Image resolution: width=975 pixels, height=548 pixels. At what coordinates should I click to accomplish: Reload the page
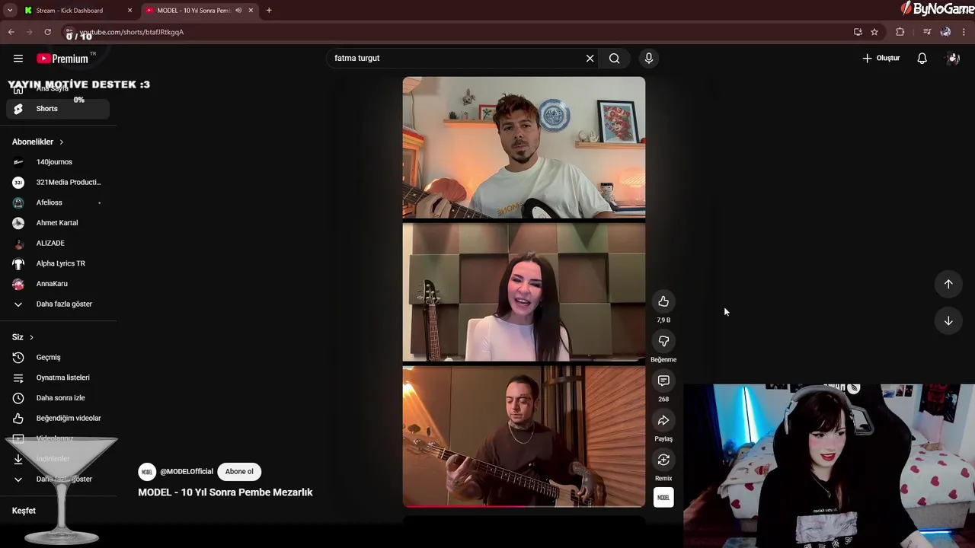[x=48, y=32]
